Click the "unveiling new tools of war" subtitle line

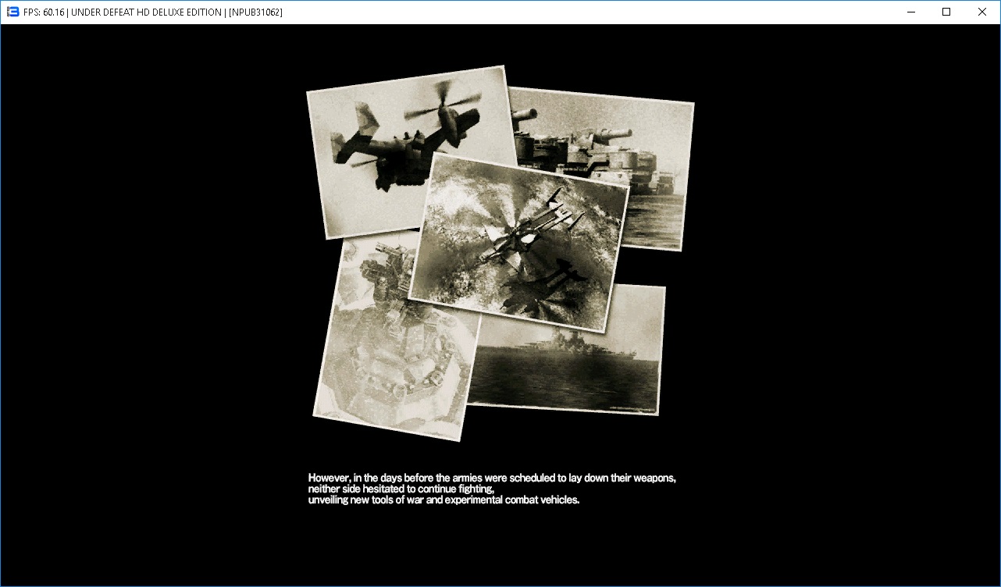[444, 500]
